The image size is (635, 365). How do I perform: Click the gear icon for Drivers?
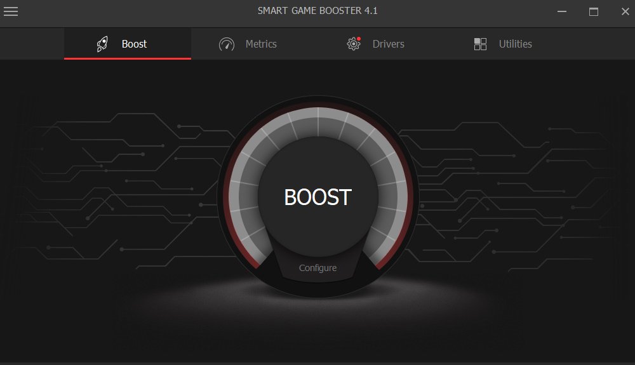pyautogui.click(x=353, y=44)
